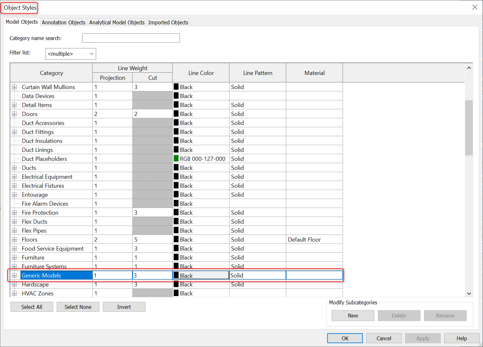This screenshot has height=347, width=483.
Task: Switch to the Analytical Model Objects tab
Action: 117,22
